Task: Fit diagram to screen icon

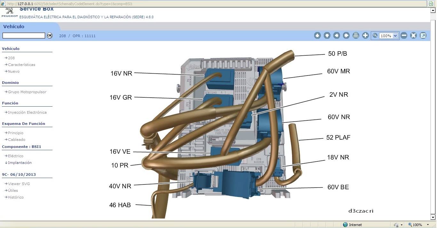Action: tap(413, 36)
